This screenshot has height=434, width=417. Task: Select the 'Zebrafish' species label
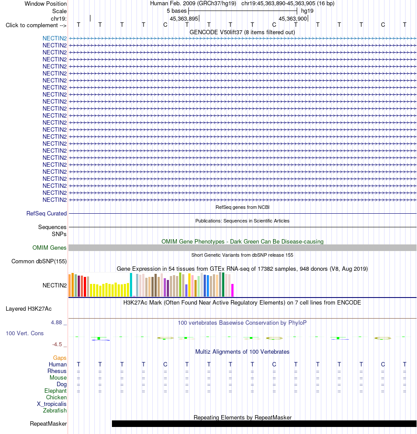point(54,410)
